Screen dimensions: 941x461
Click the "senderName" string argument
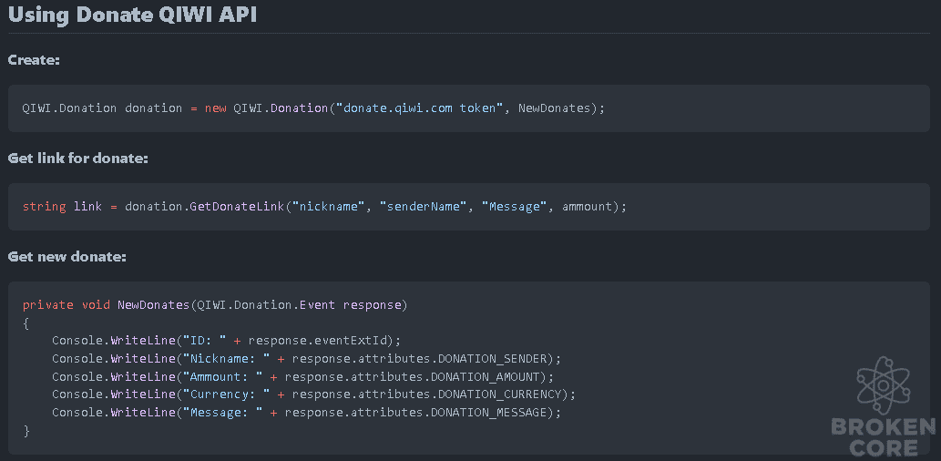[423, 207]
